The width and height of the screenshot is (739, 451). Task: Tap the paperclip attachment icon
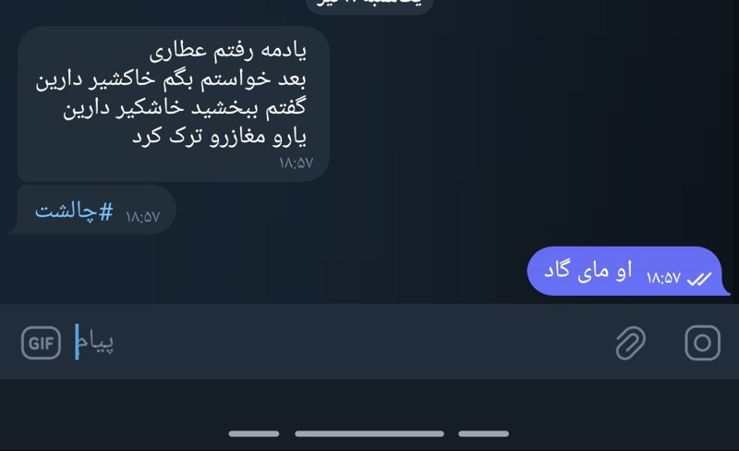(631, 343)
